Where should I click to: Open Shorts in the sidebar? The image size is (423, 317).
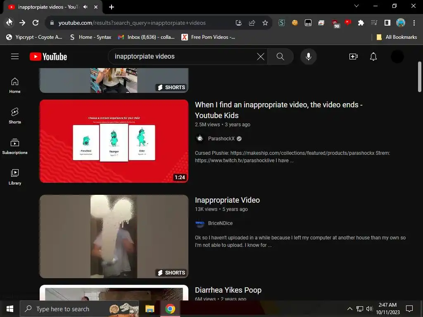pyautogui.click(x=15, y=116)
